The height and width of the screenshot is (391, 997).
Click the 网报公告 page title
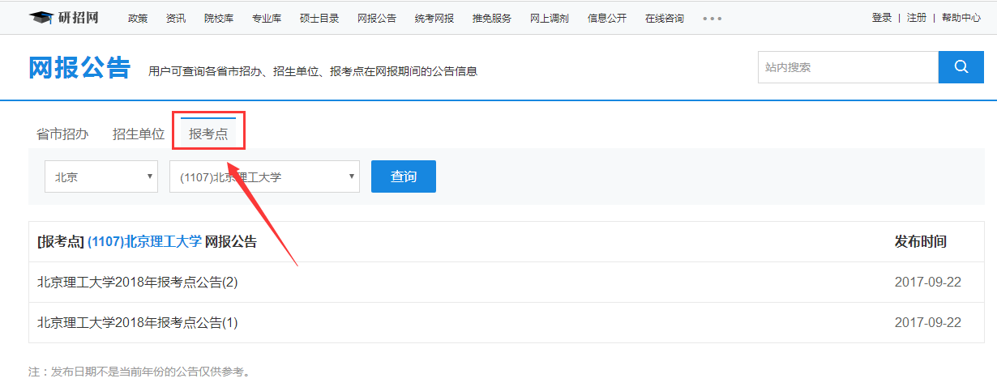click(79, 68)
